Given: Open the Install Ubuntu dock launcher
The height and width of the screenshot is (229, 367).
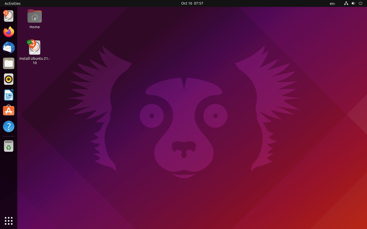Looking at the screenshot, I should pos(9,16).
